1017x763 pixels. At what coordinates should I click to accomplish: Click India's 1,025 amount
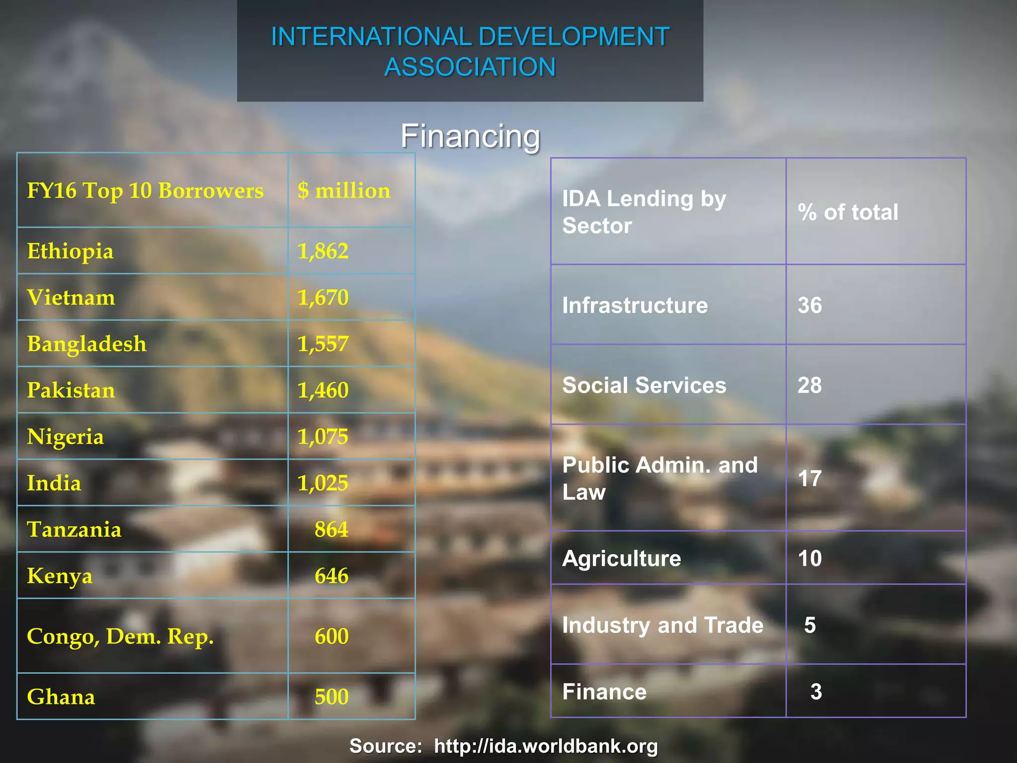pyautogui.click(x=323, y=482)
